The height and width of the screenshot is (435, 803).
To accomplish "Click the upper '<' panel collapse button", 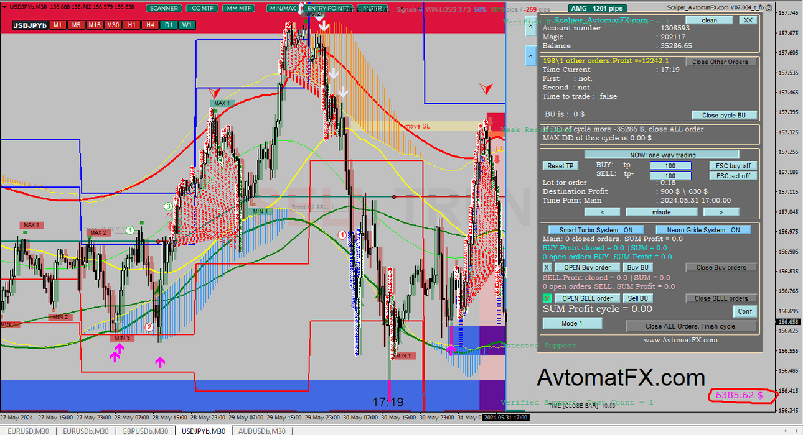I will coord(530,27).
